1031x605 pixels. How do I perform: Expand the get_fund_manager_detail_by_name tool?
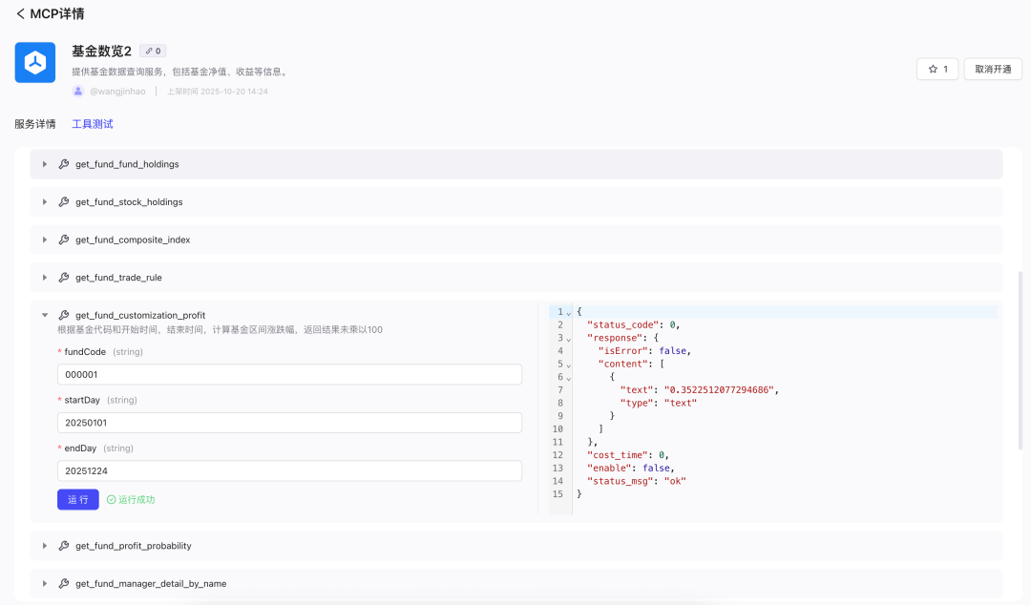[45, 583]
